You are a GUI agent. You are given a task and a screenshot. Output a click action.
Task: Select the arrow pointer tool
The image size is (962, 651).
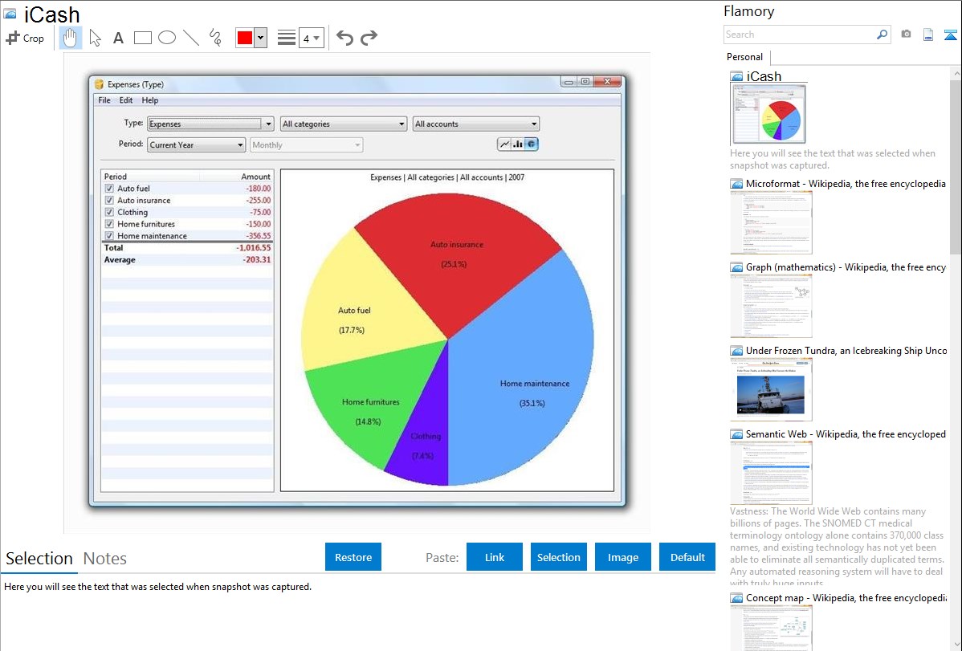(95, 38)
